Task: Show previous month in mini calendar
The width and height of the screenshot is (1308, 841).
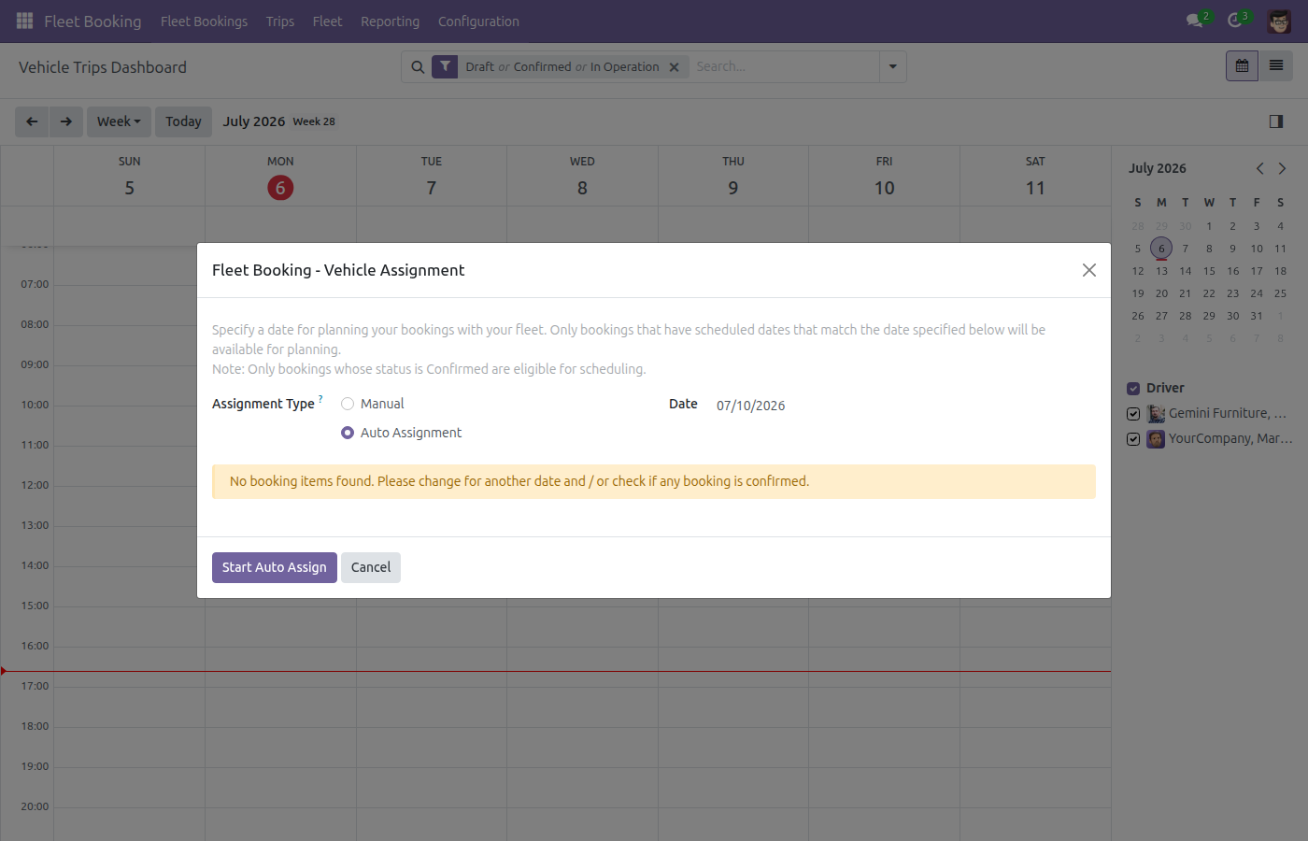Action: coord(1259,168)
